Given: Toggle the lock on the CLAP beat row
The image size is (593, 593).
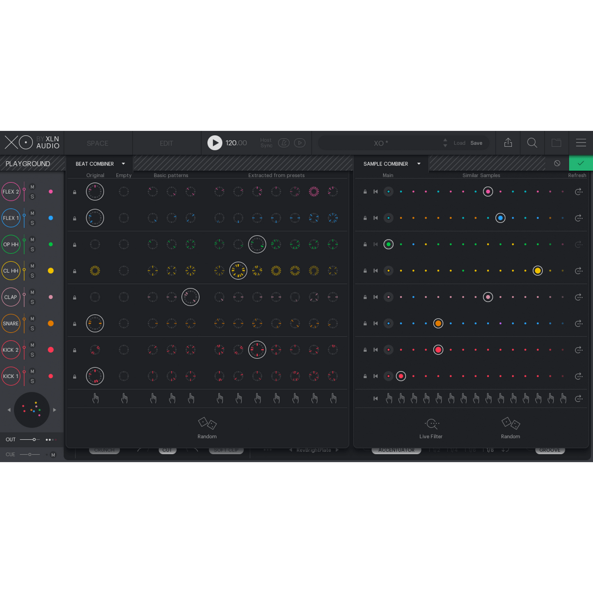Looking at the screenshot, I should 75,297.
